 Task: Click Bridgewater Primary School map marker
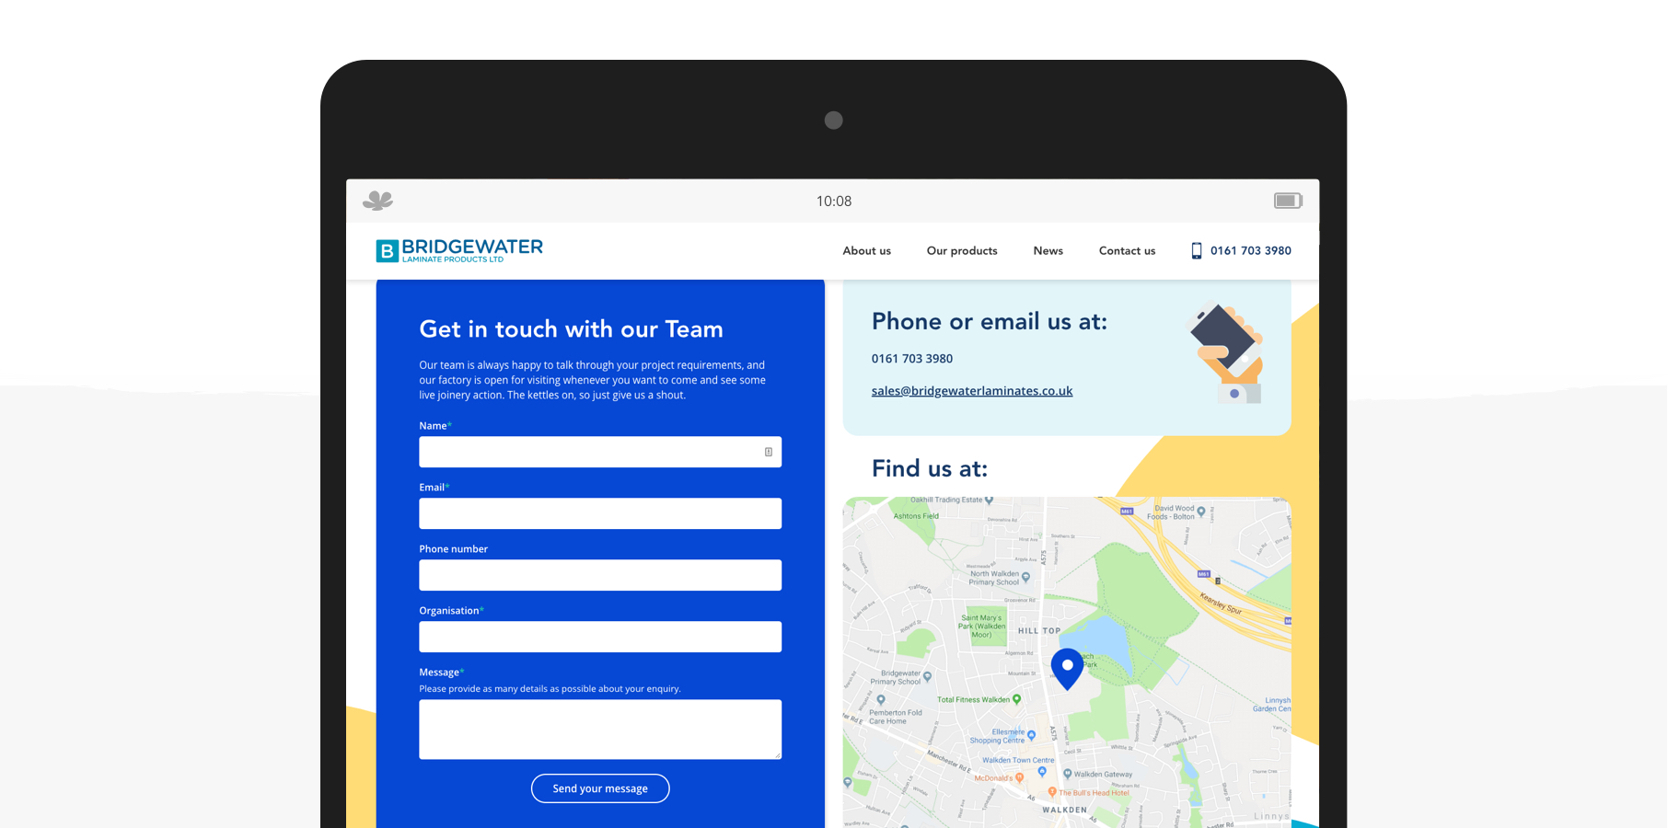(927, 676)
